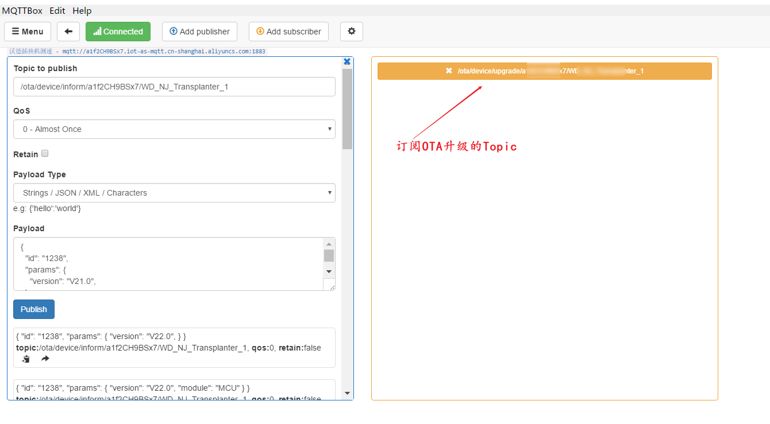770x424 pixels.
Task: Click the Payload box scroll-down arrow
Action: tap(329, 271)
